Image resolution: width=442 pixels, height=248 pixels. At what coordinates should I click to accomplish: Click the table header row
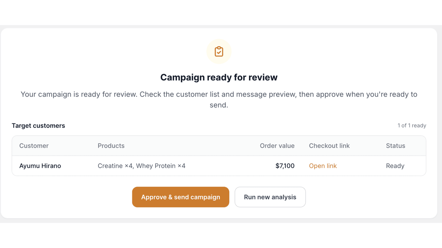[x=219, y=146]
